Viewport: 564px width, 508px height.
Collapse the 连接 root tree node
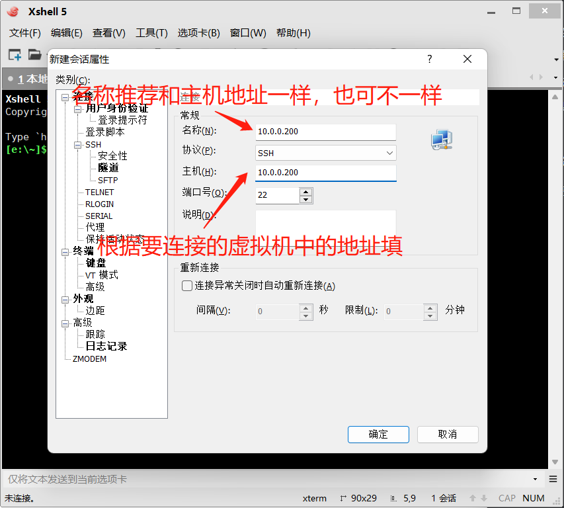click(x=65, y=97)
